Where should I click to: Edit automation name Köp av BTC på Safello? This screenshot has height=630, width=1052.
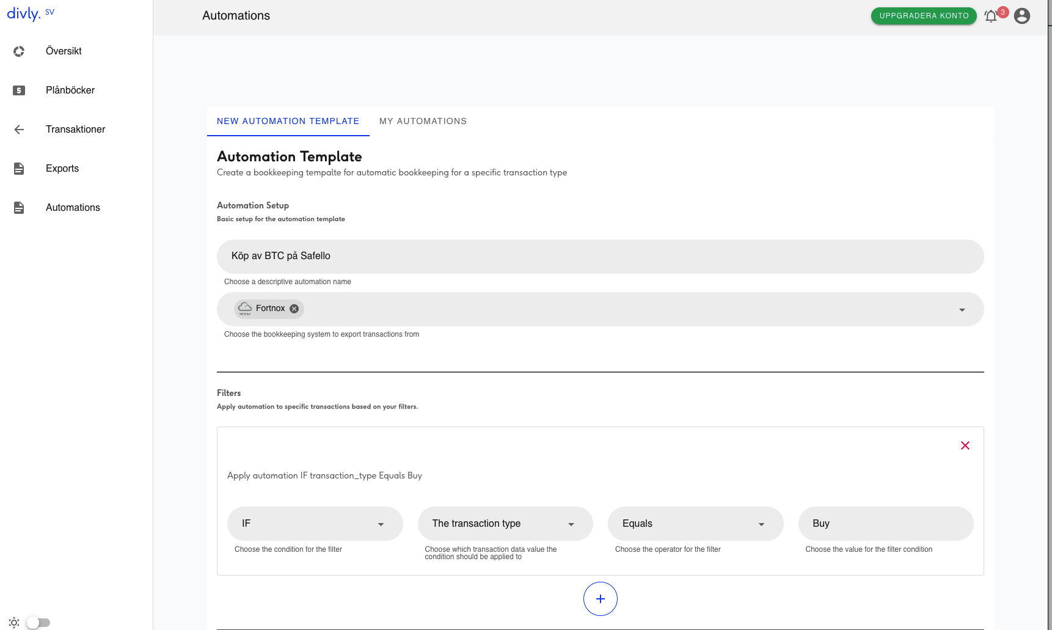600,257
